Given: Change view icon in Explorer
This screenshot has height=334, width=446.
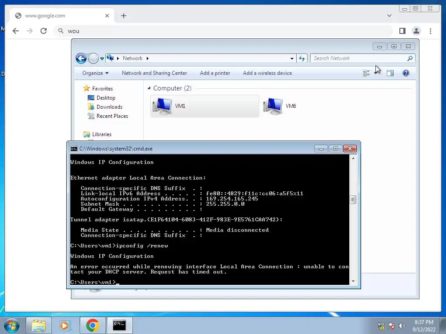Looking at the screenshot, I should coord(366,73).
